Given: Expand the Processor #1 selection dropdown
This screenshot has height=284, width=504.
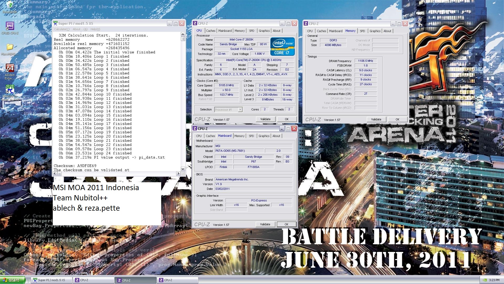Looking at the screenshot, I should [x=240, y=110].
